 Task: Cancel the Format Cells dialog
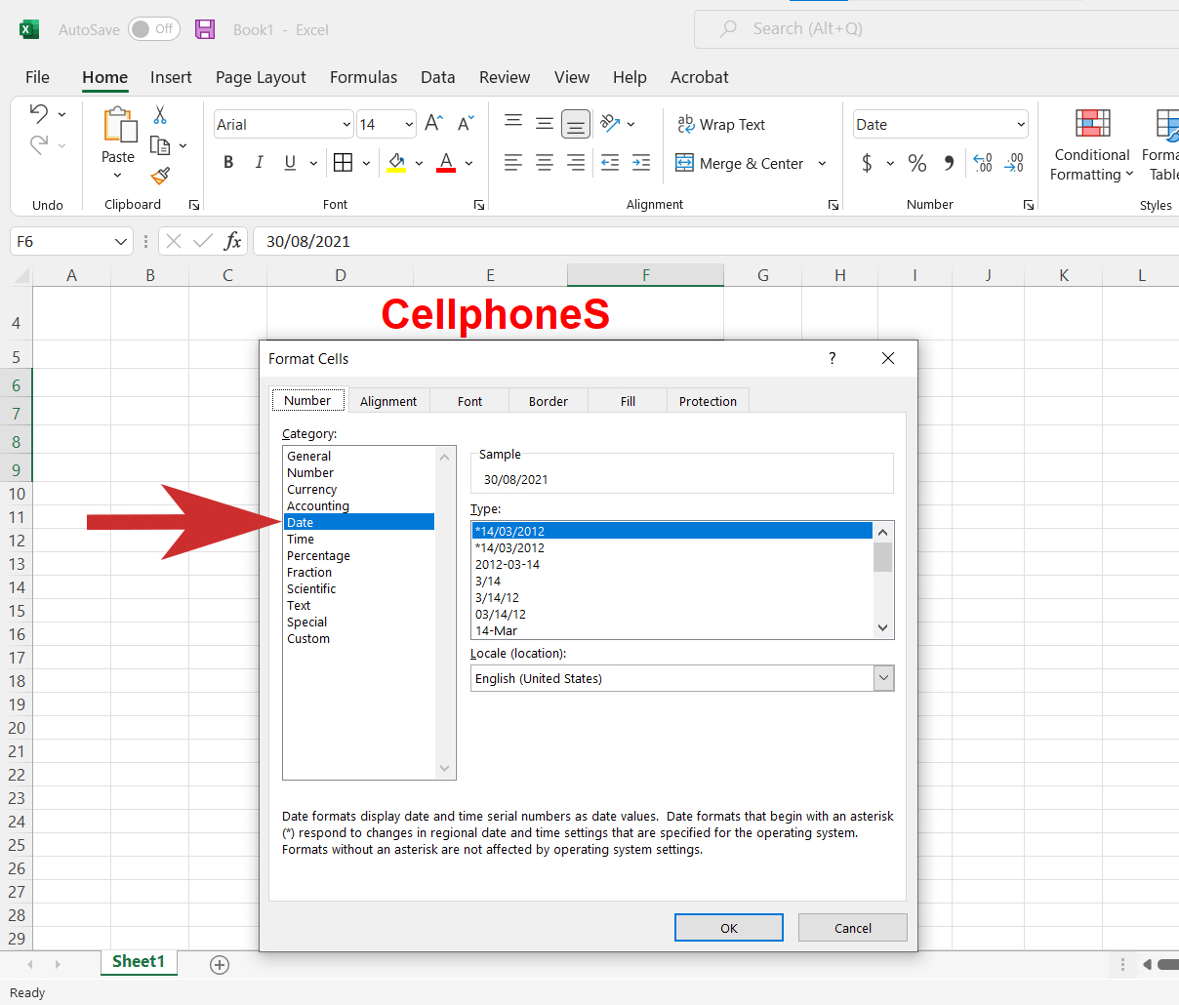[x=852, y=928]
